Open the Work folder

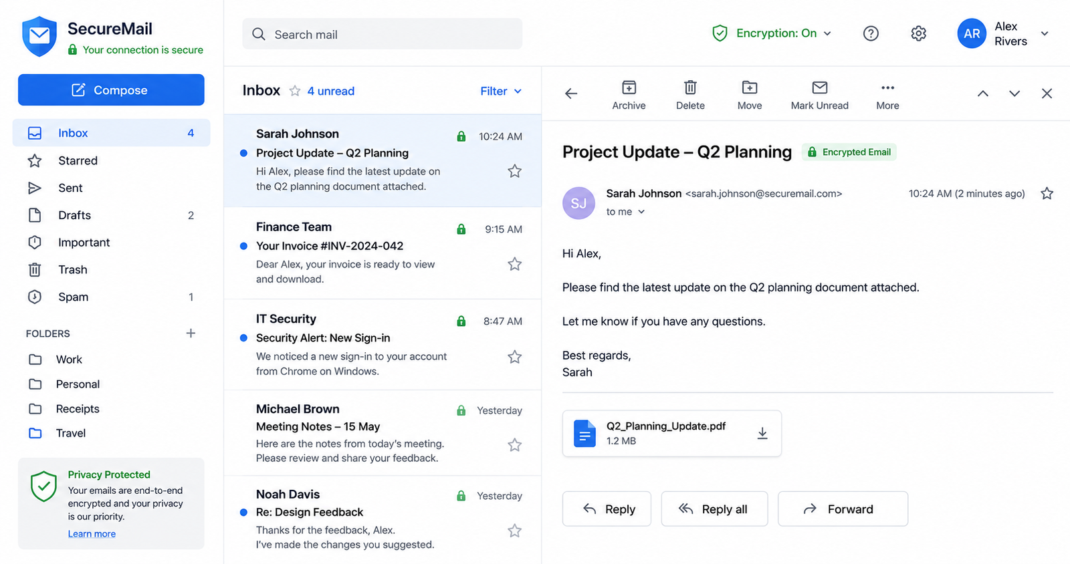tap(112, 360)
